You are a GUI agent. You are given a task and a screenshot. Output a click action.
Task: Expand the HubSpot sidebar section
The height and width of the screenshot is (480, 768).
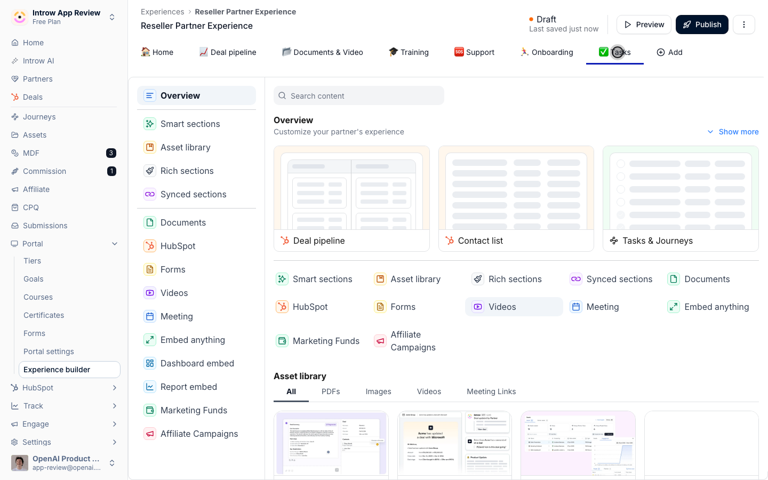115,388
